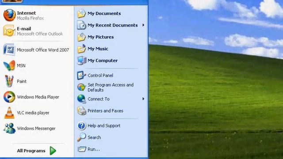Click the Search magnifying glass icon

point(81,137)
